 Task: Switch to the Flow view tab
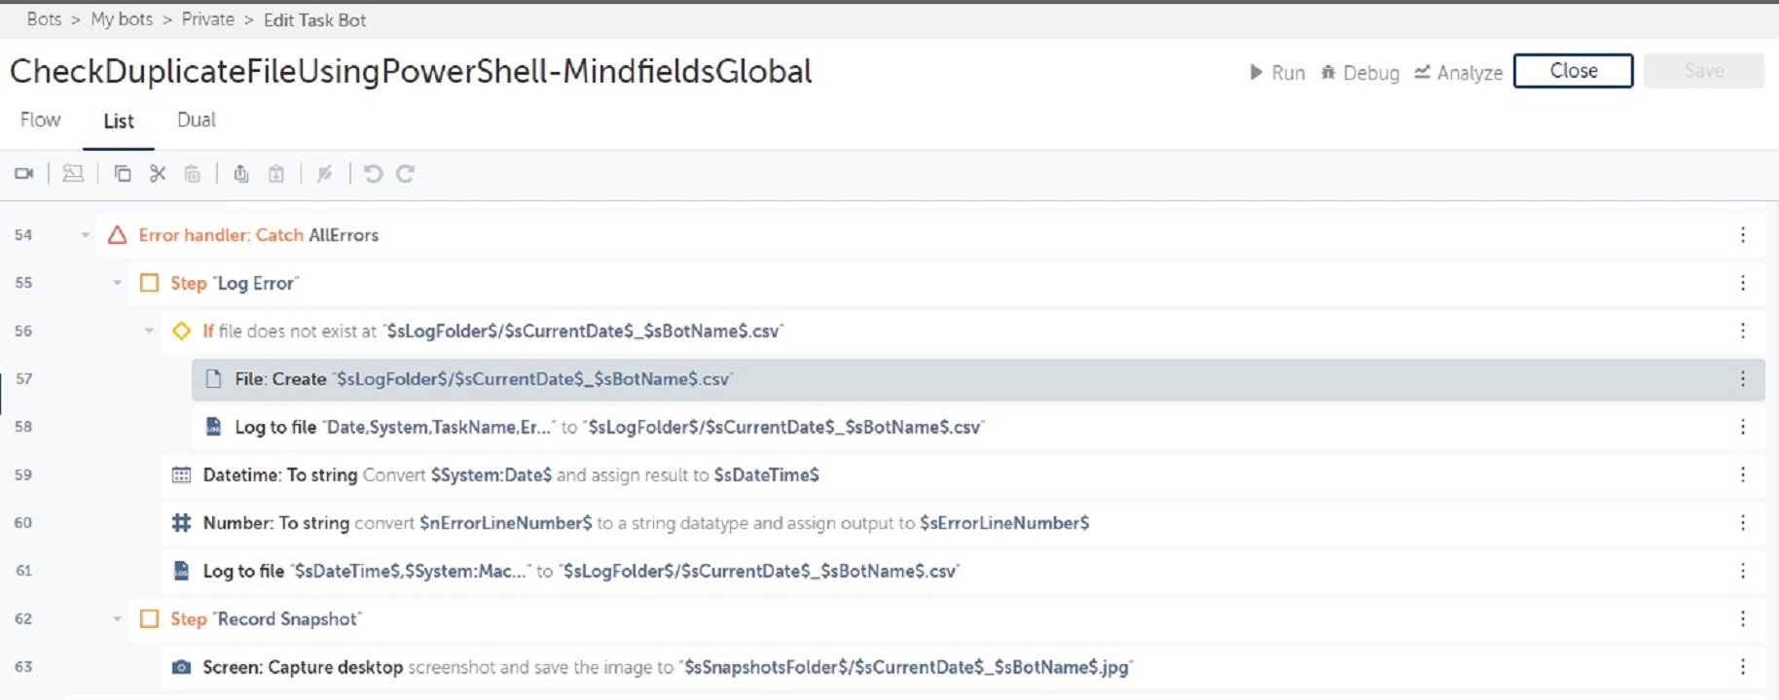pyautogui.click(x=41, y=121)
